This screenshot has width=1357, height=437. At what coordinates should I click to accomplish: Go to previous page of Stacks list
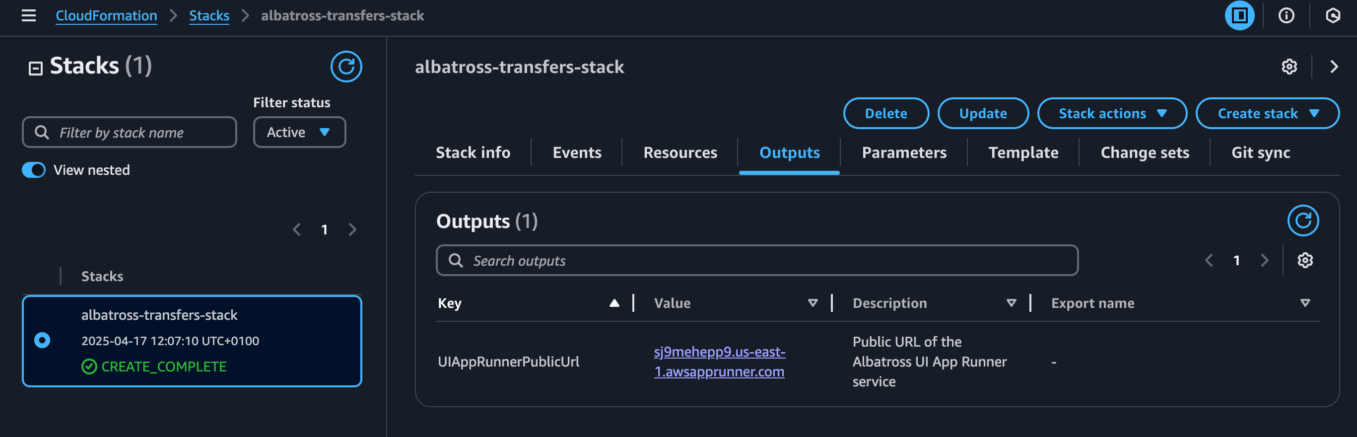[x=297, y=229]
